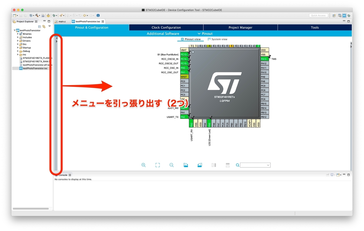364x231 pixels.
Task: Click Link with Editor icon in Project Explorer
Action: (x=44, y=26)
